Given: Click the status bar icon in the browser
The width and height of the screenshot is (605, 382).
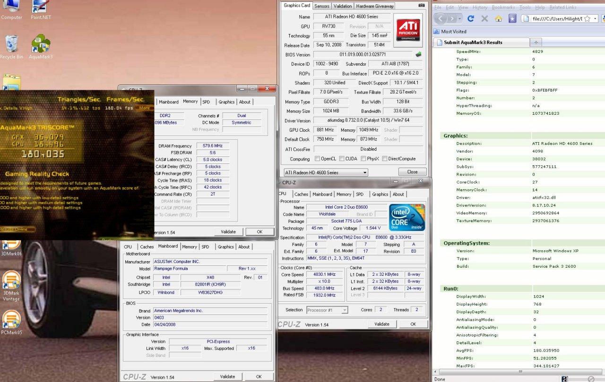Looking at the screenshot, I should pyautogui.click(x=564, y=379).
